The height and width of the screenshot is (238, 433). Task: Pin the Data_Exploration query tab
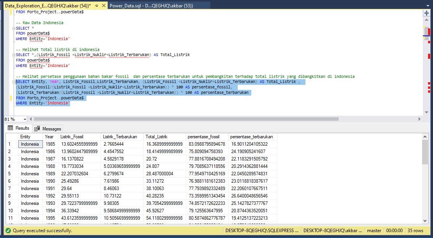tap(96, 5)
